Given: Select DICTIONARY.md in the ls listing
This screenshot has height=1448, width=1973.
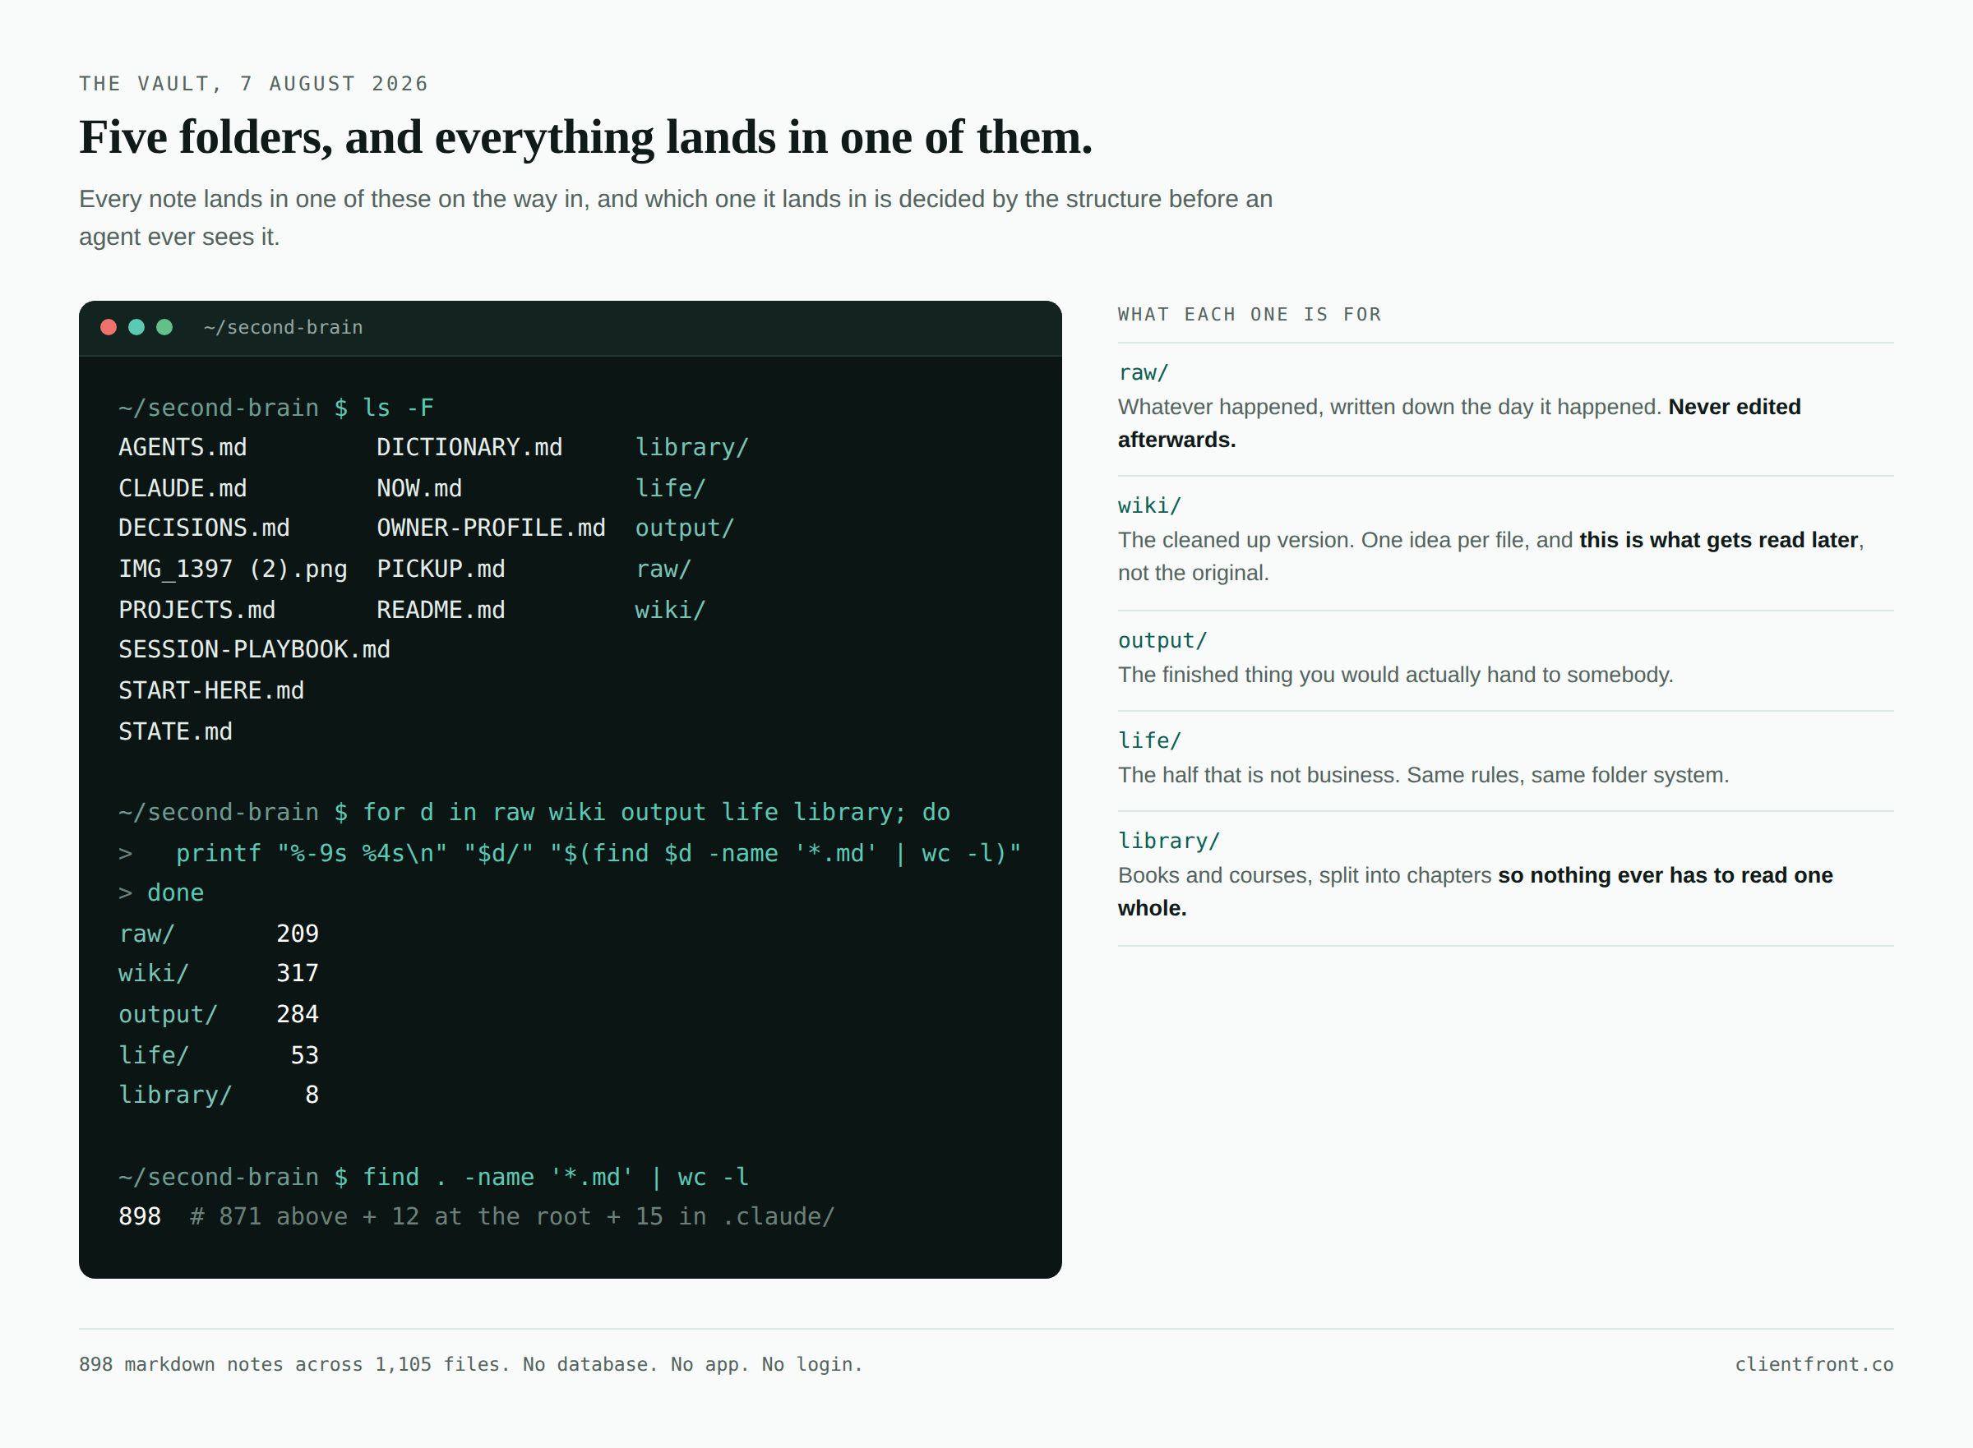Looking at the screenshot, I should coord(470,447).
